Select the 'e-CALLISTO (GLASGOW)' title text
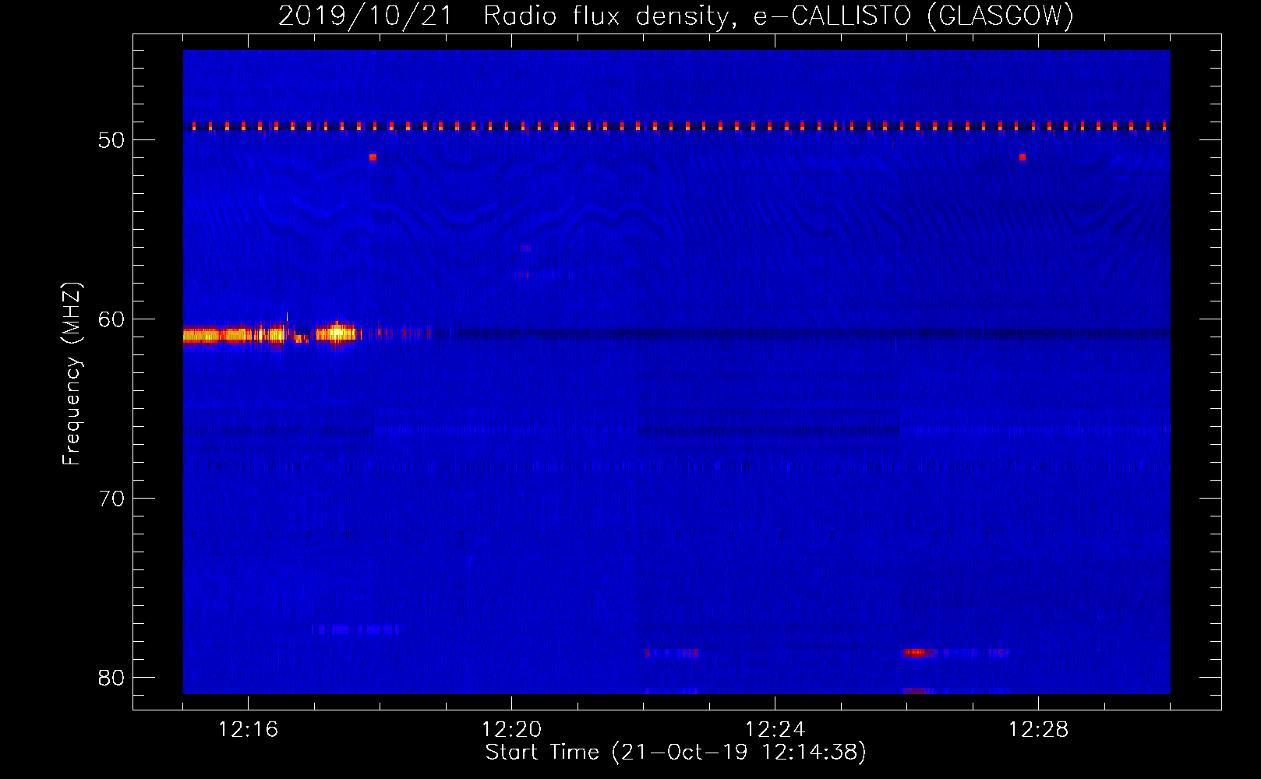 pyautogui.click(x=913, y=16)
